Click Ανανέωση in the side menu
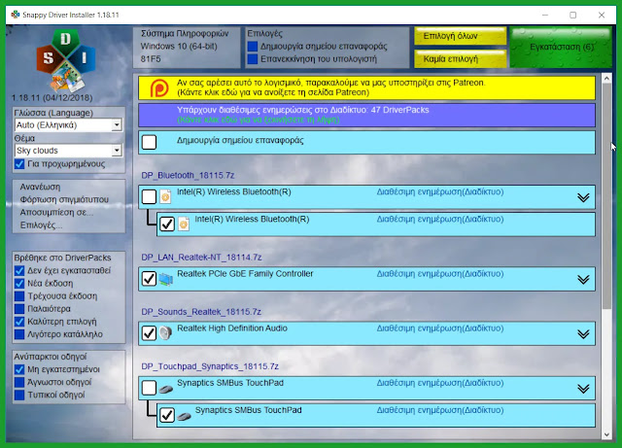 point(40,187)
